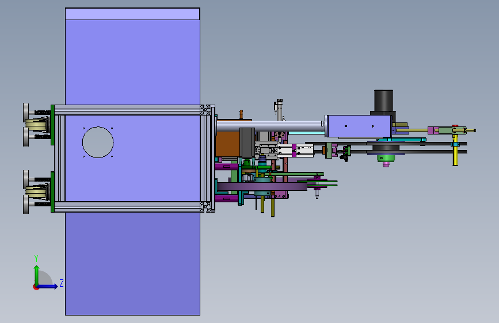The image size is (499, 323).
Task: Select the long grey horizontal tube
Action: [x=270, y=125]
